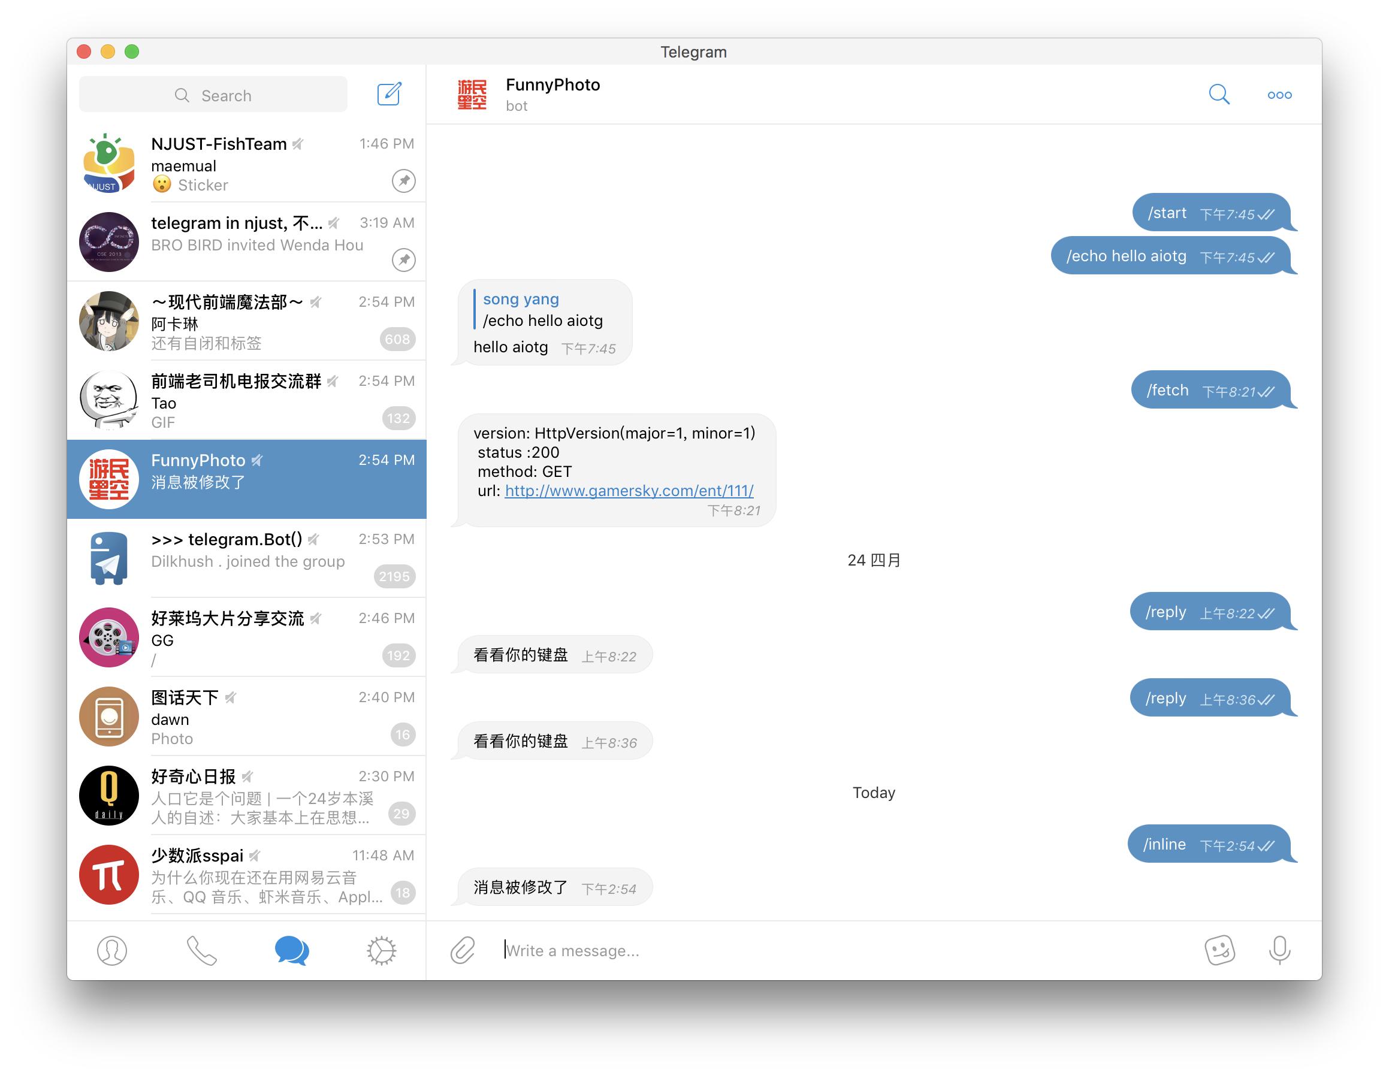Click the http://www.gamersky.com/ent/111/ link
The image size is (1389, 1076).
629,490
